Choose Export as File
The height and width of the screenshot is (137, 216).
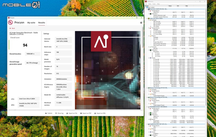tap(72, 113)
